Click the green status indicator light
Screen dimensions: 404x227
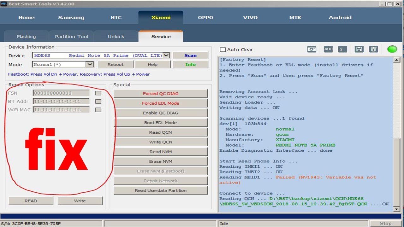click(392, 49)
